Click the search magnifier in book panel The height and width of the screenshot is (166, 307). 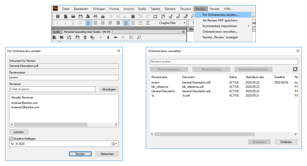tap(139, 38)
